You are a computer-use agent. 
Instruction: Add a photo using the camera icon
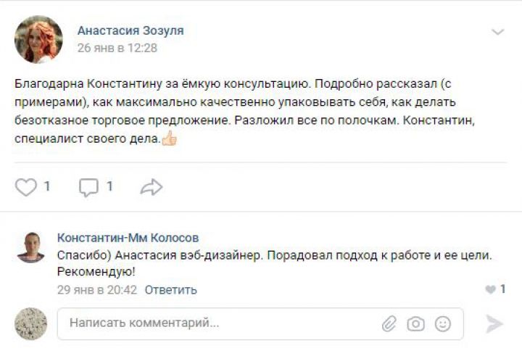(x=415, y=324)
